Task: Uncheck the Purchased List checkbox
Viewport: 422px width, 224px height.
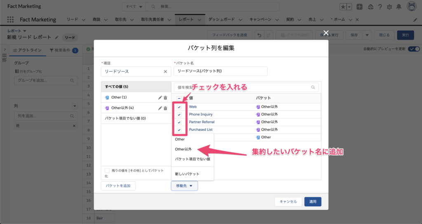Action: tap(179, 130)
